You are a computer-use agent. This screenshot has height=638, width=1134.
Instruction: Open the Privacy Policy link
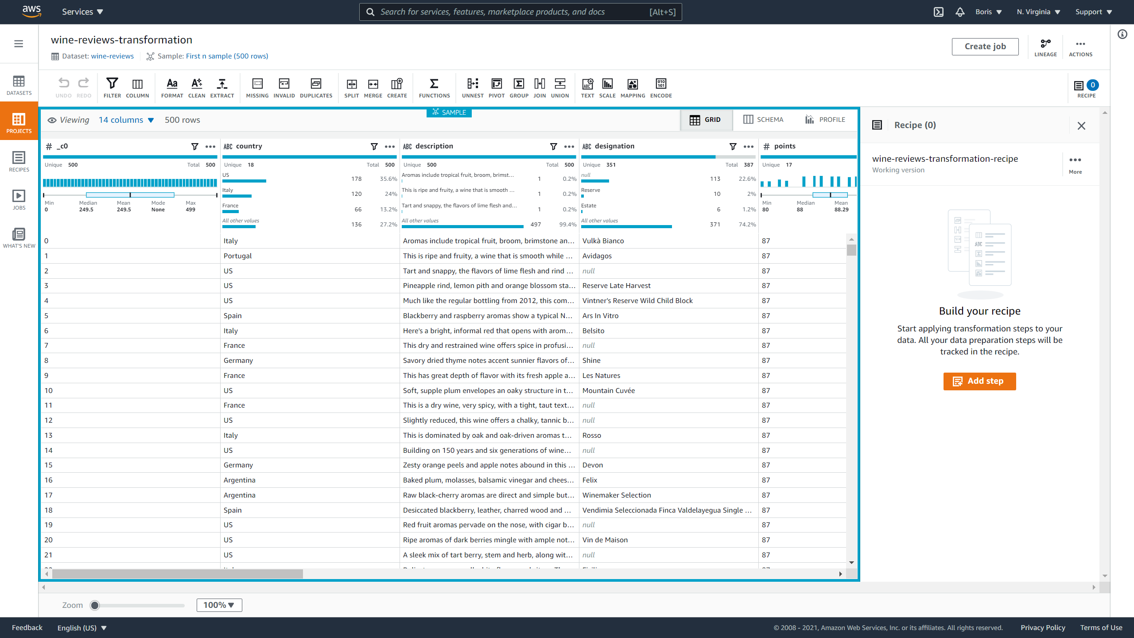pos(1043,628)
